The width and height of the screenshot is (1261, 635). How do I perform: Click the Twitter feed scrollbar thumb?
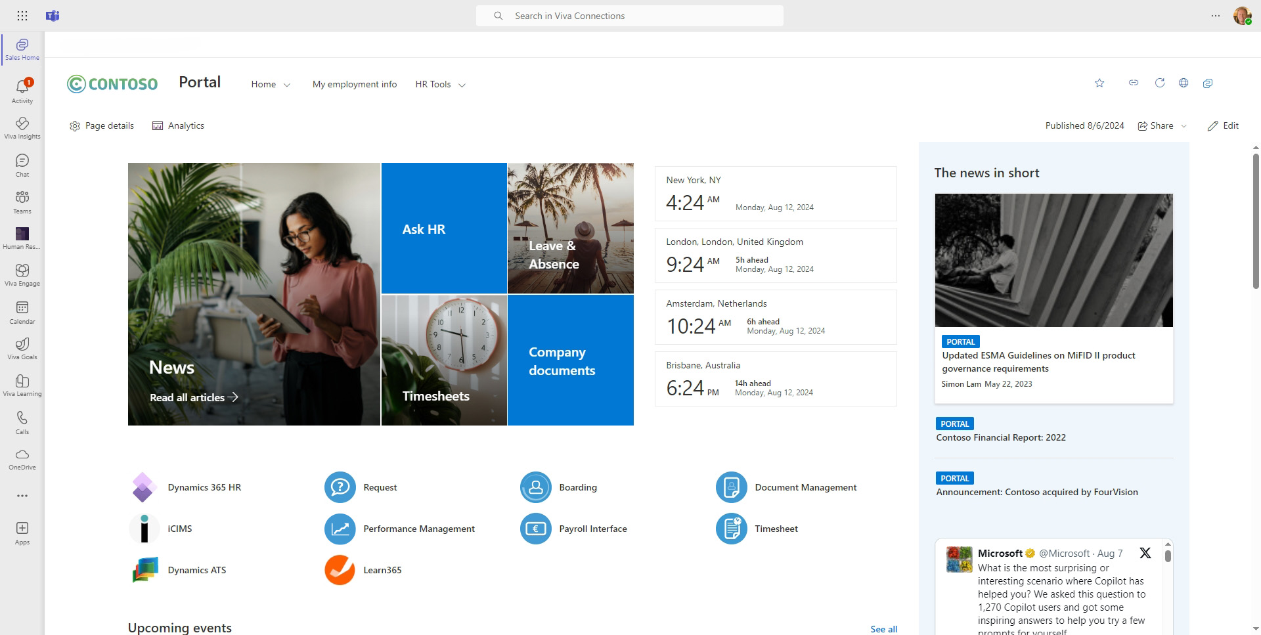pos(1168,556)
